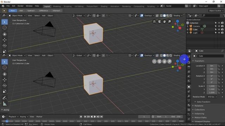225x126 pixels.
Task: Open the Material properties tab icon
Action: click(189, 105)
